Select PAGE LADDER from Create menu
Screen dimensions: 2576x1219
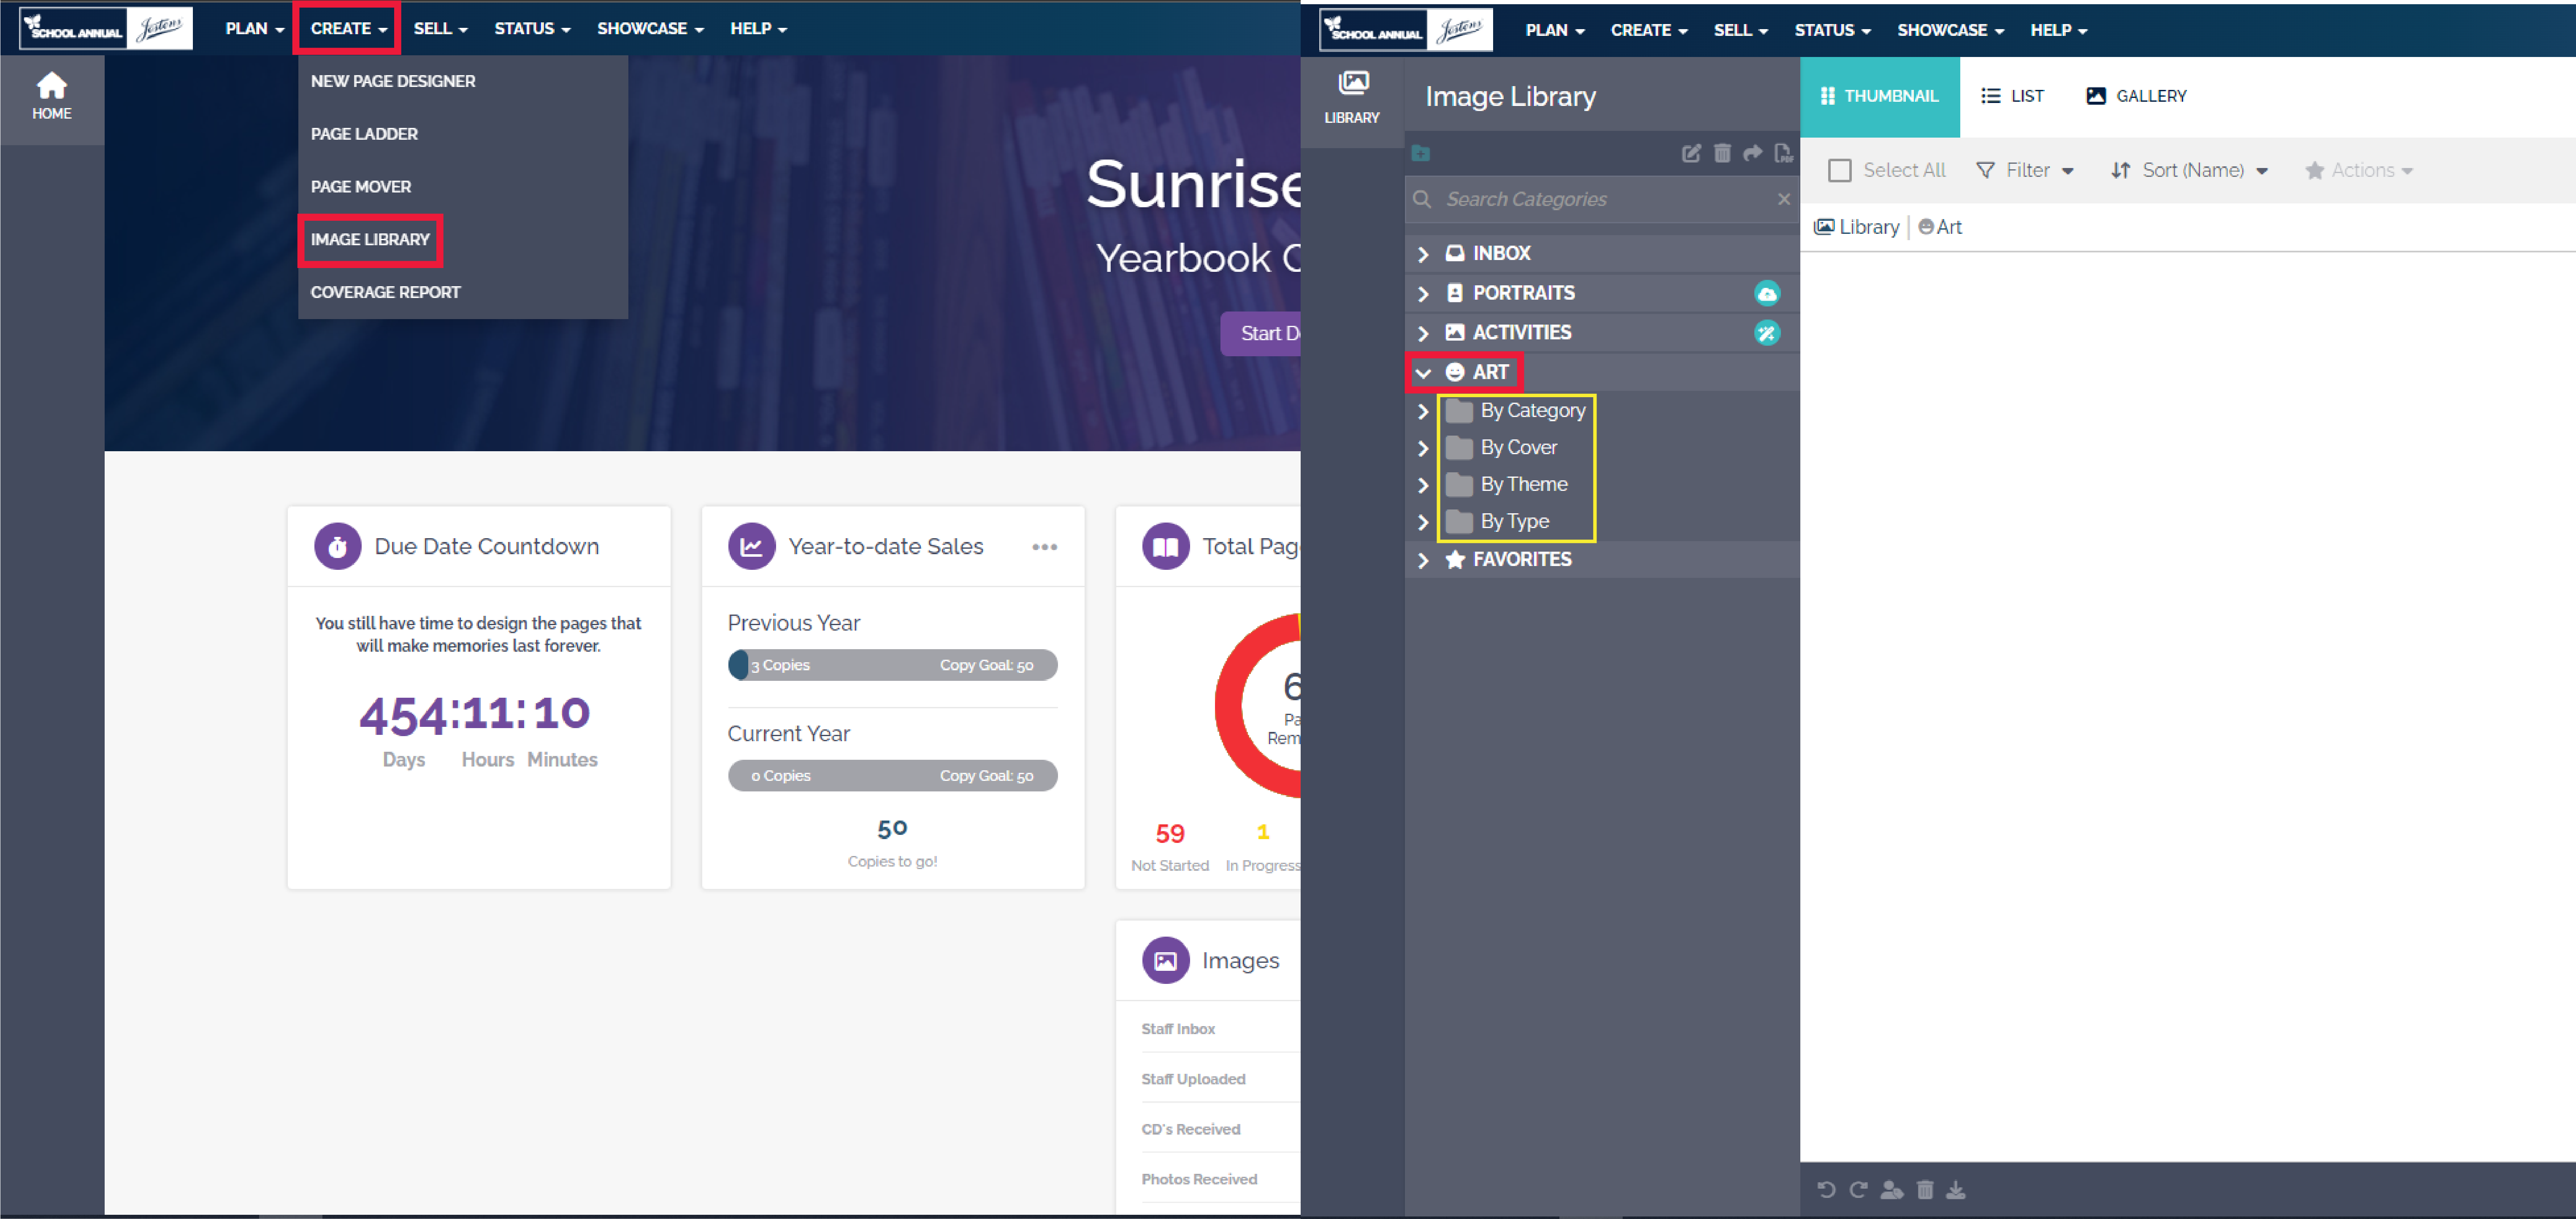click(364, 134)
